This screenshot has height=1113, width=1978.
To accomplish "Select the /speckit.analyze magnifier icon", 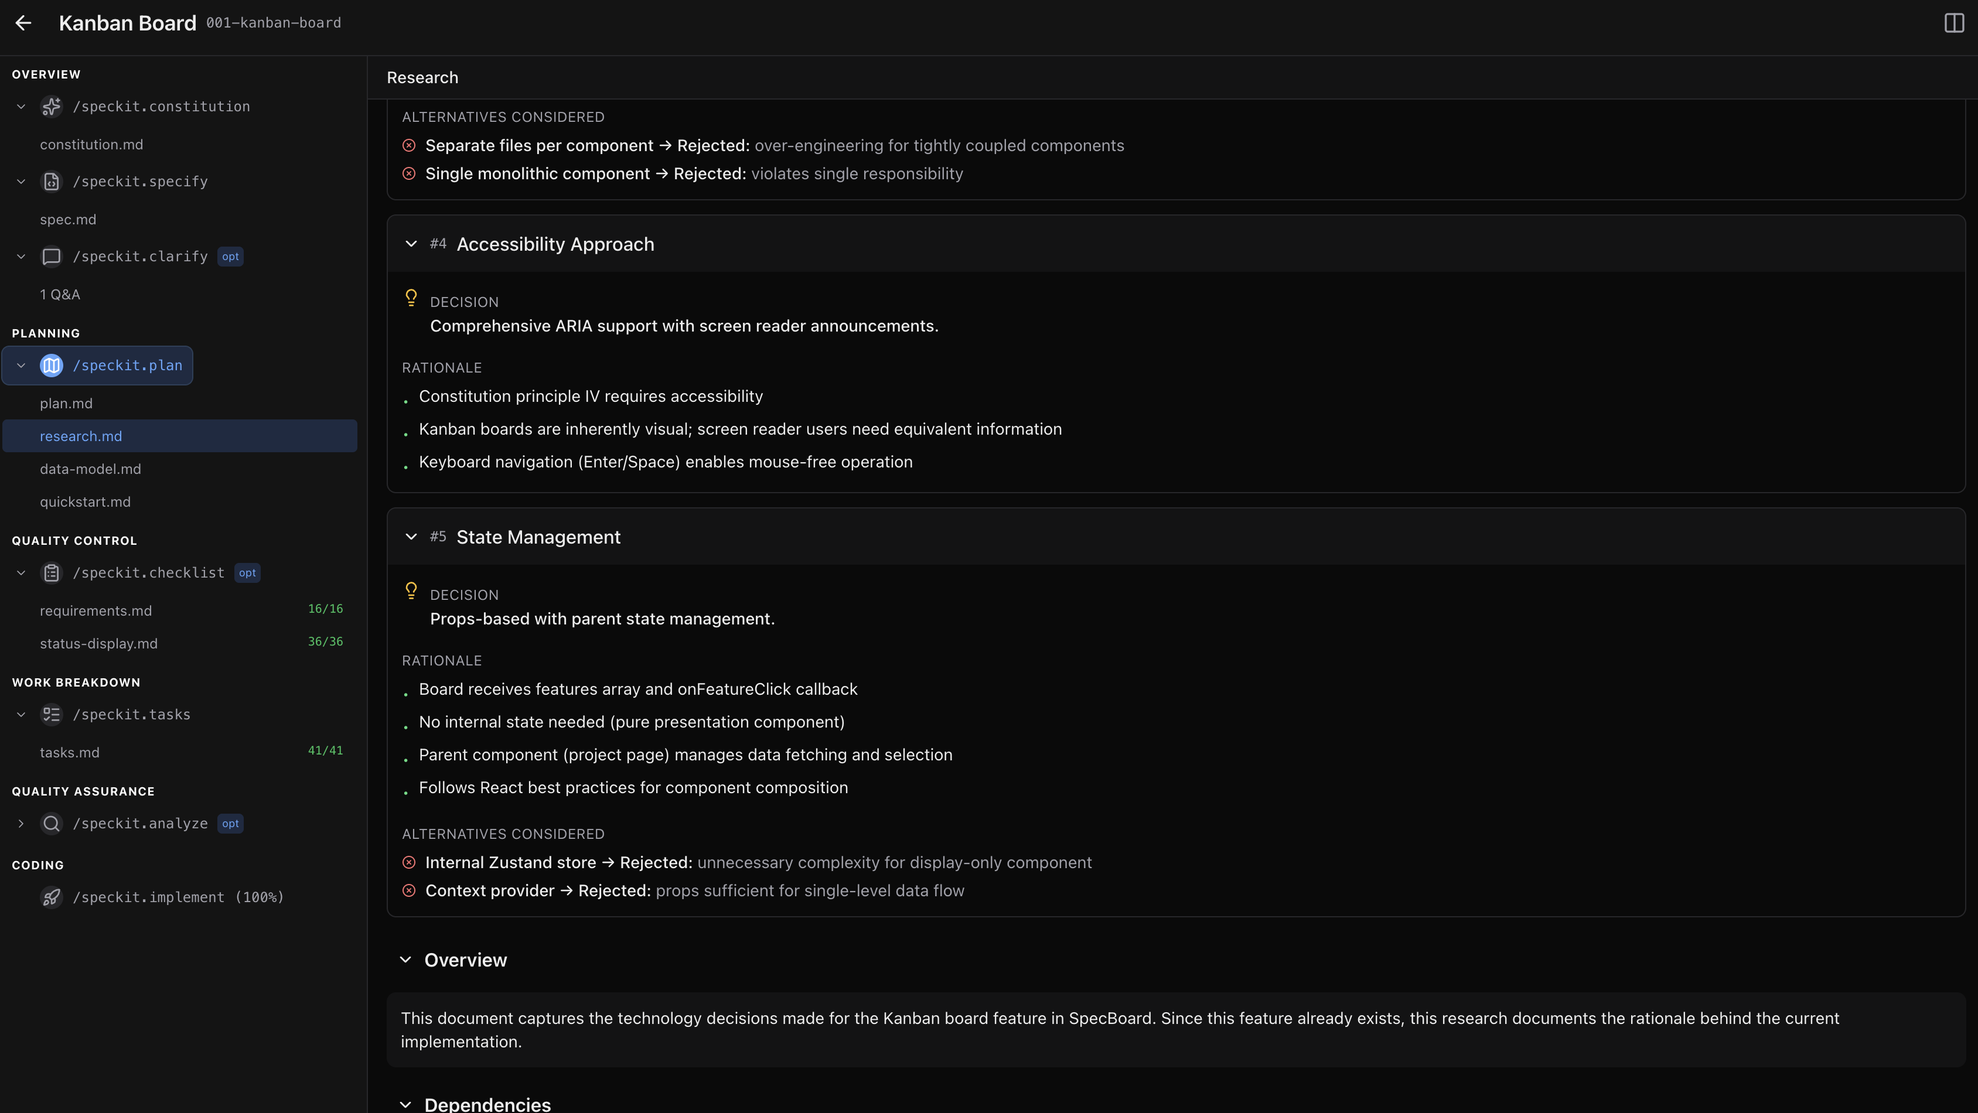I will (52, 823).
